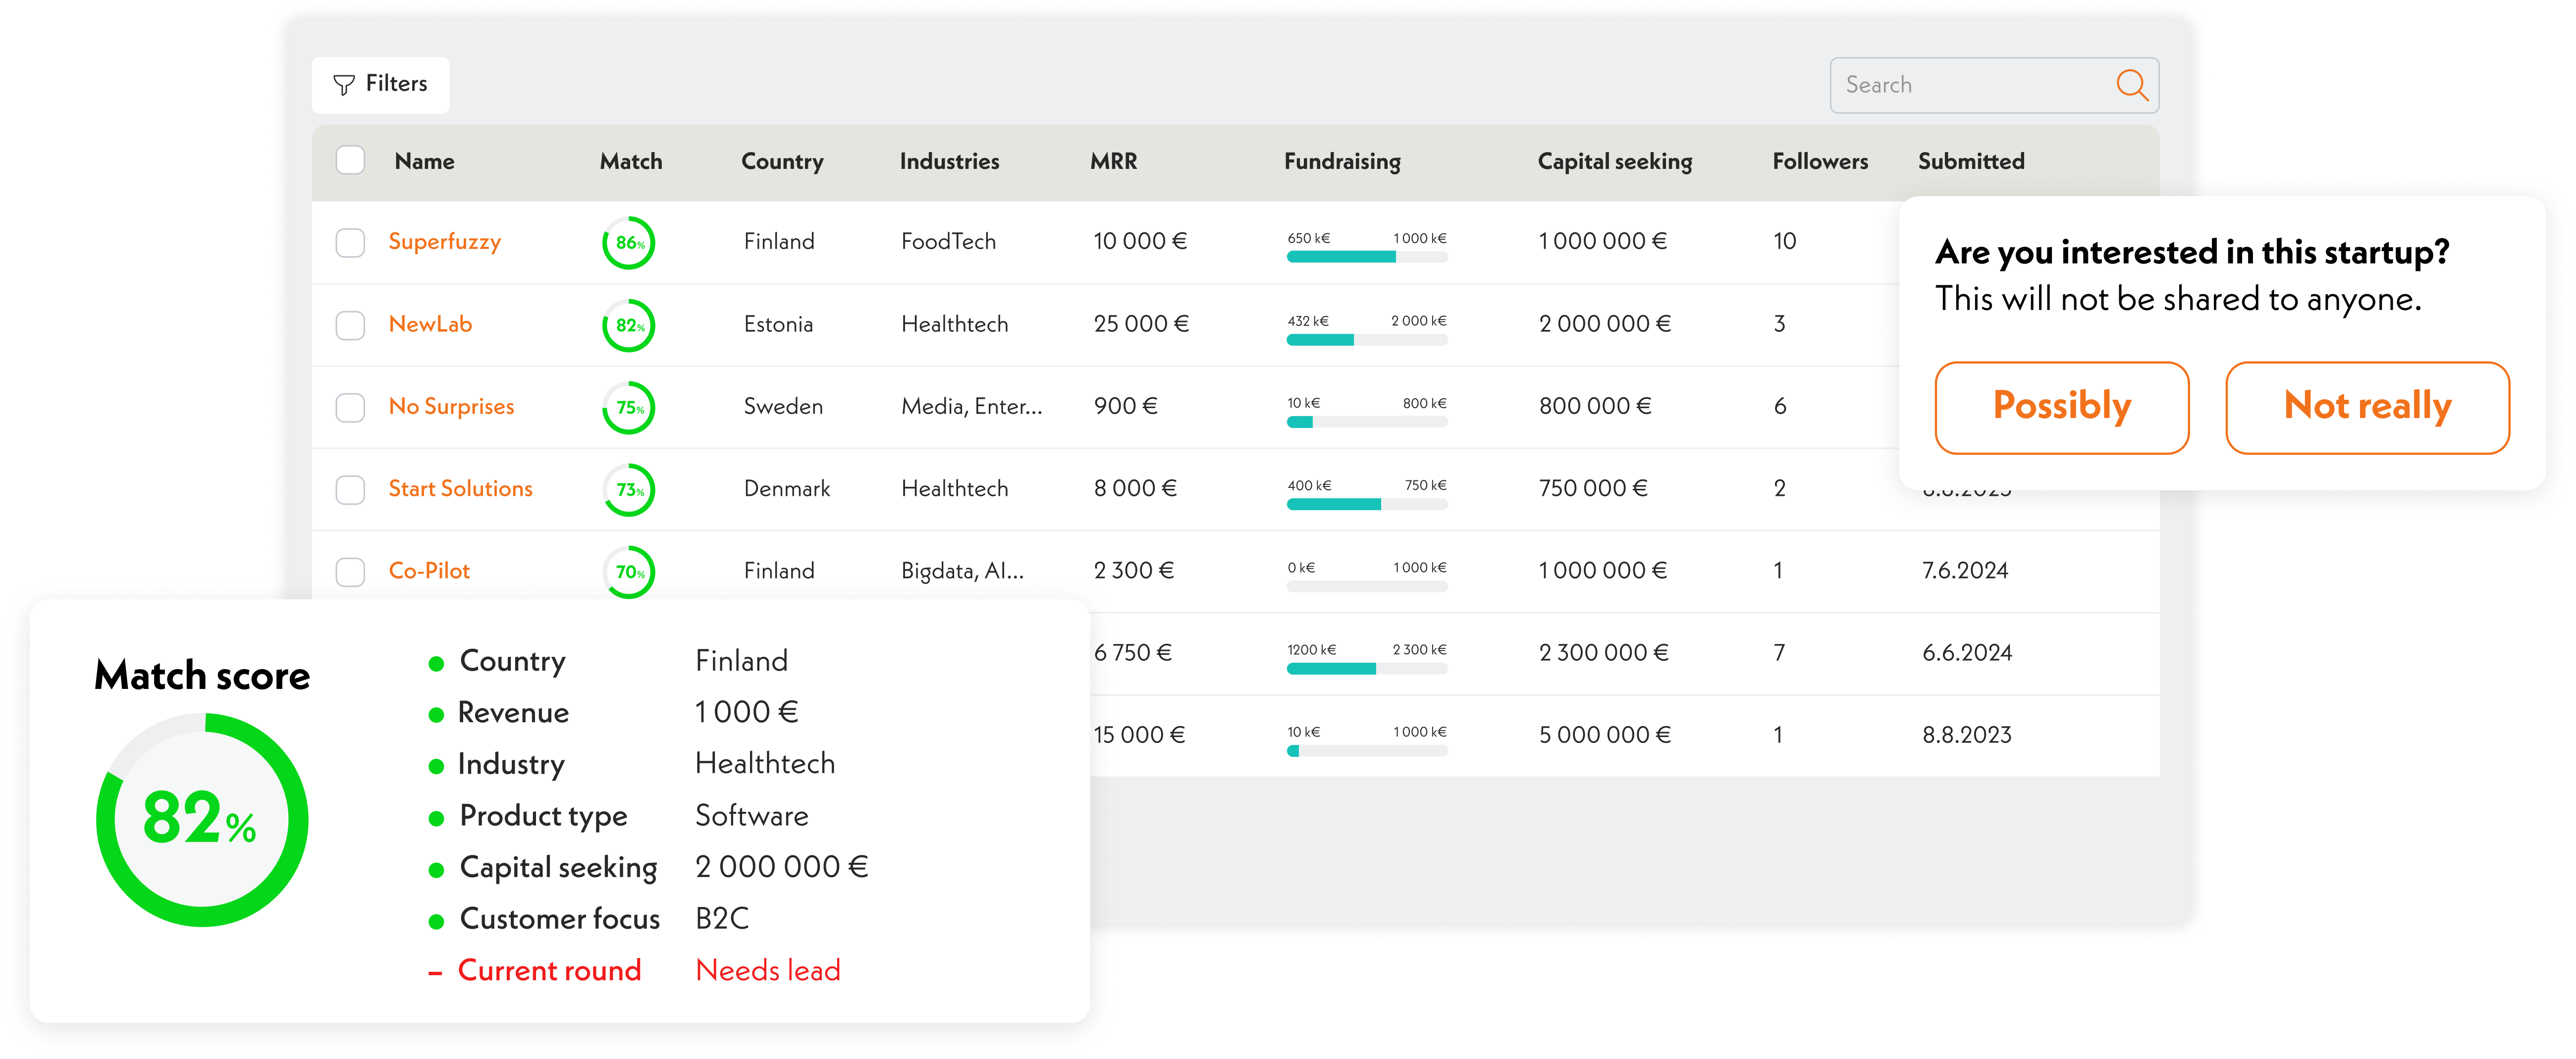Open the Start Solutions startup link

[x=460, y=489]
